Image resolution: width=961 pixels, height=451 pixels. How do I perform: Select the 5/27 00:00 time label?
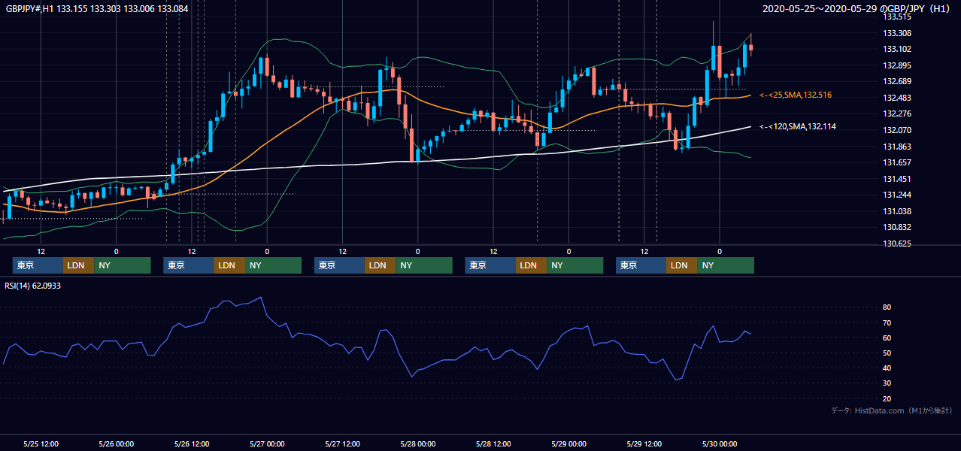267,443
